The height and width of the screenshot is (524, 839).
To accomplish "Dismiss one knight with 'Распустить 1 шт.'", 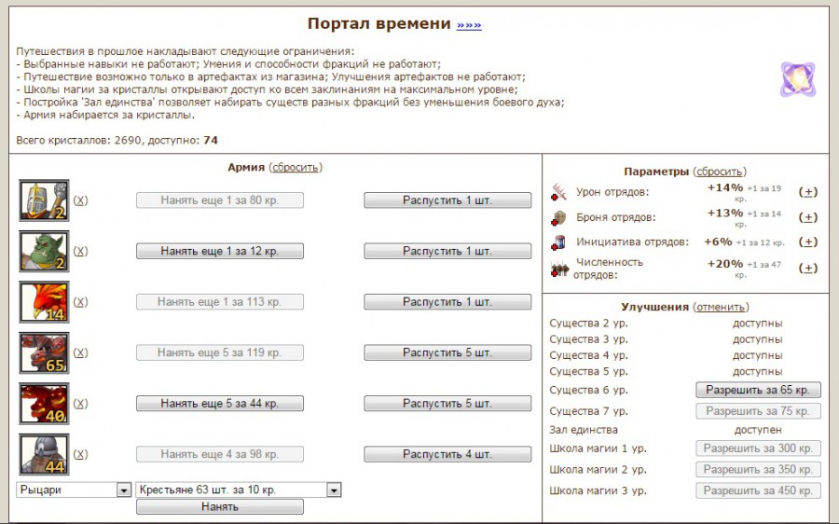I will click(447, 200).
